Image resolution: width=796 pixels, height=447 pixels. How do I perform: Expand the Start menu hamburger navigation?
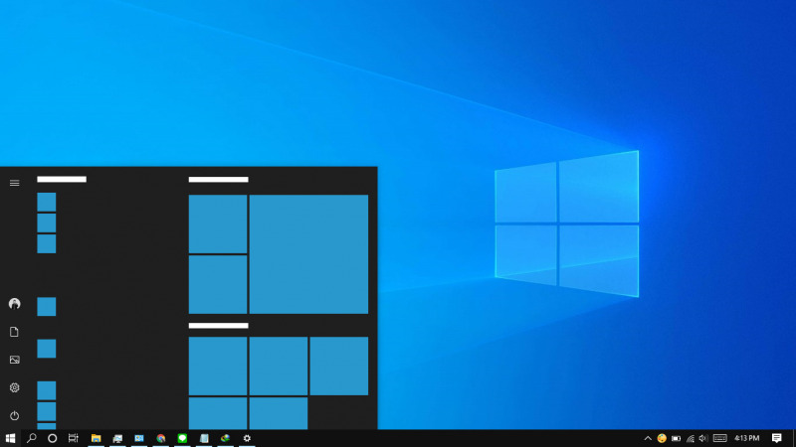[14, 183]
